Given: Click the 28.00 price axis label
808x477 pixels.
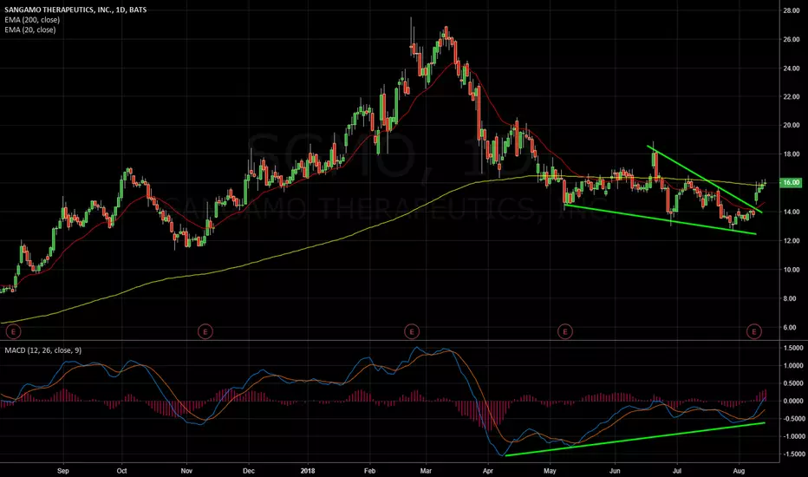Looking at the screenshot, I should (x=791, y=10).
